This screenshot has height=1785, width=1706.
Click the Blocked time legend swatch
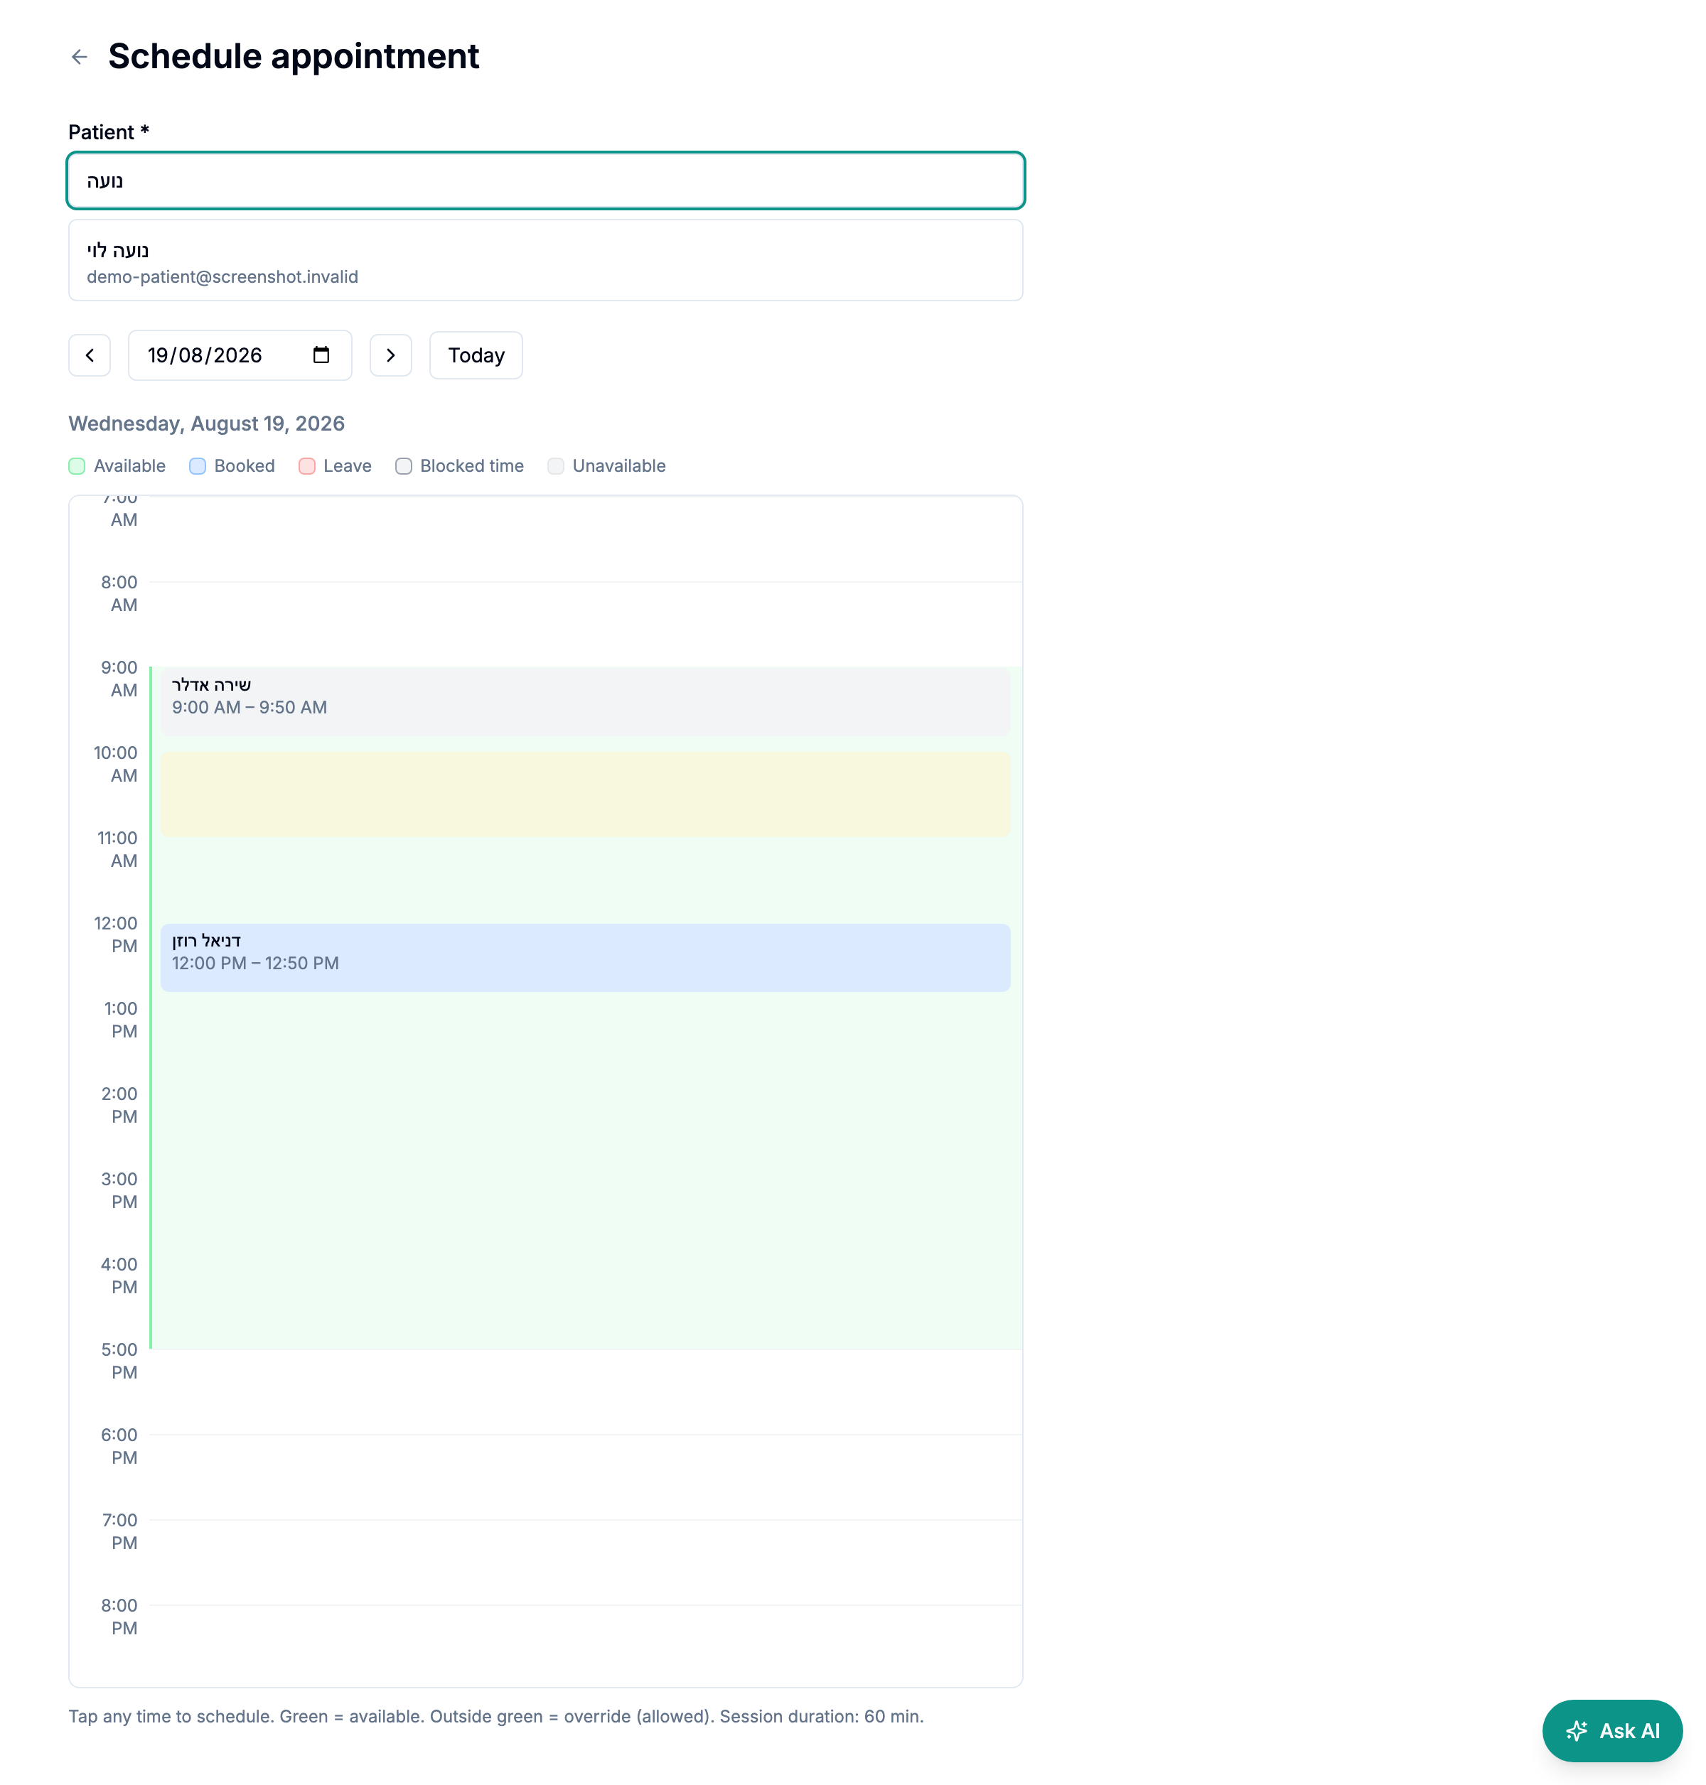point(404,466)
